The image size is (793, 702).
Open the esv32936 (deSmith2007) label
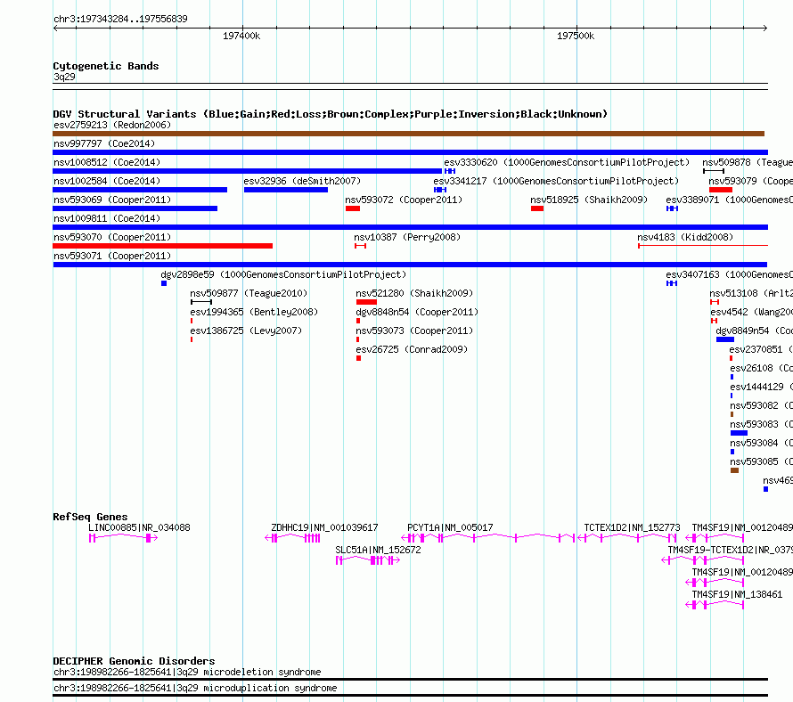(x=302, y=181)
